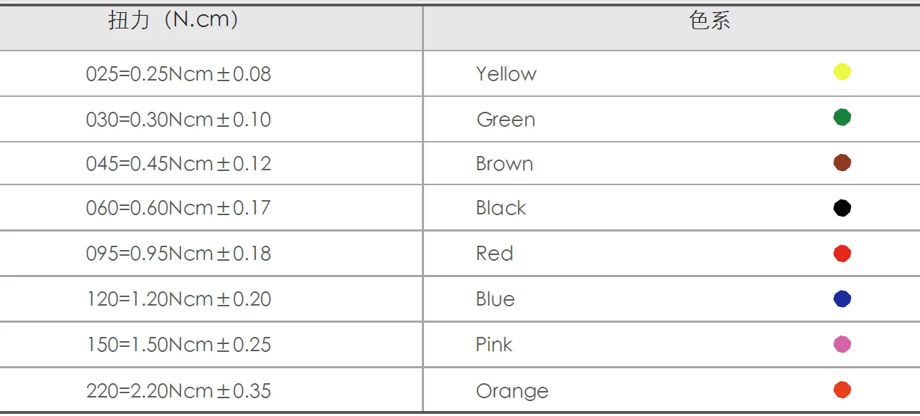Click the 扭力 (N.cm) column header
Image resolution: width=920 pixels, height=416 pixels.
click(x=173, y=21)
